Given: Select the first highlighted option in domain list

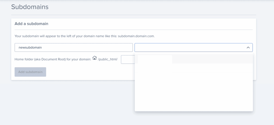Looking at the screenshot, I should tap(194, 59).
